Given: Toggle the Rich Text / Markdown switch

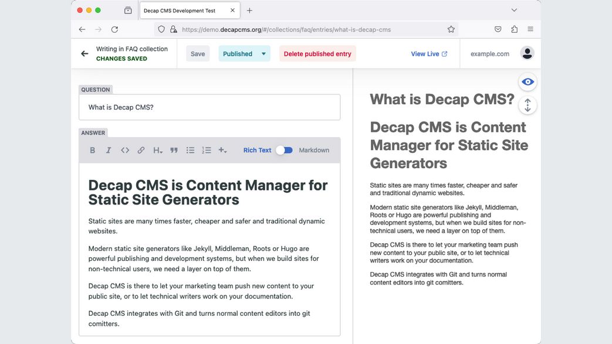Looking at the screenshot, I should [285, 150].
